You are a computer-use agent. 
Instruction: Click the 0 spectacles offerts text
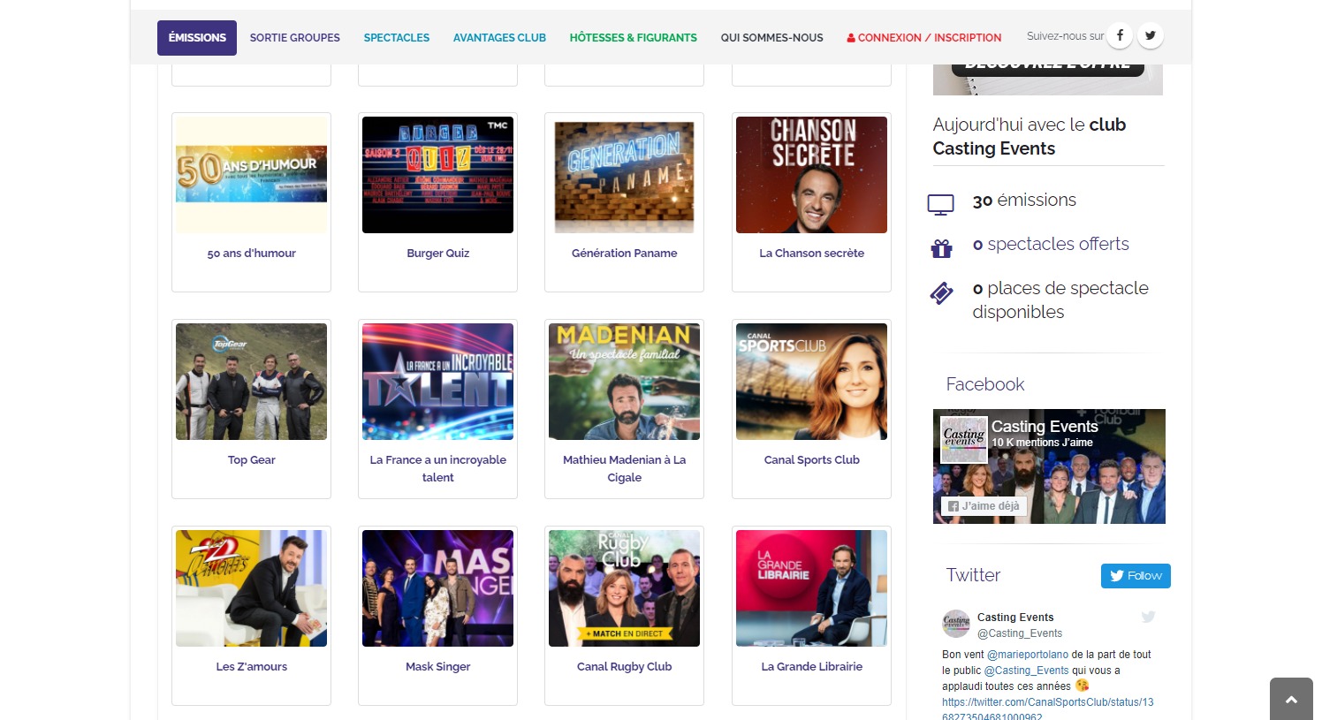tap(1051, 245)
